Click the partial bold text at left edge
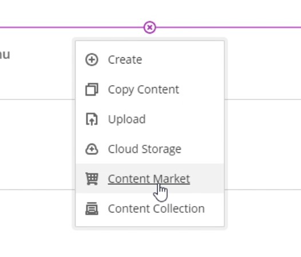This screenshot has height=257, width=301. click(x=5, y=55)
